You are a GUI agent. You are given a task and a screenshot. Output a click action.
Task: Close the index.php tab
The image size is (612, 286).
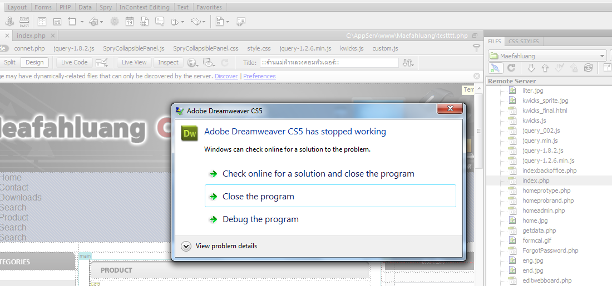(x=53, y=36)
